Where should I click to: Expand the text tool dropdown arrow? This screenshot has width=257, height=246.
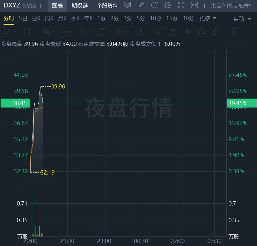[128, 32]
